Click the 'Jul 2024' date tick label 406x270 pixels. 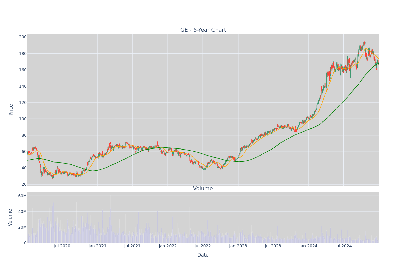click(343, 246)
